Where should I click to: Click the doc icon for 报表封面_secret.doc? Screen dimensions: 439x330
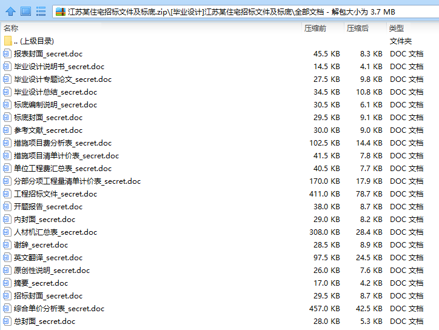(7, 54)
